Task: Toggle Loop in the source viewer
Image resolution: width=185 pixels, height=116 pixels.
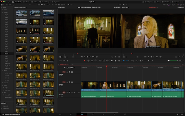Action: click(97, 57)
